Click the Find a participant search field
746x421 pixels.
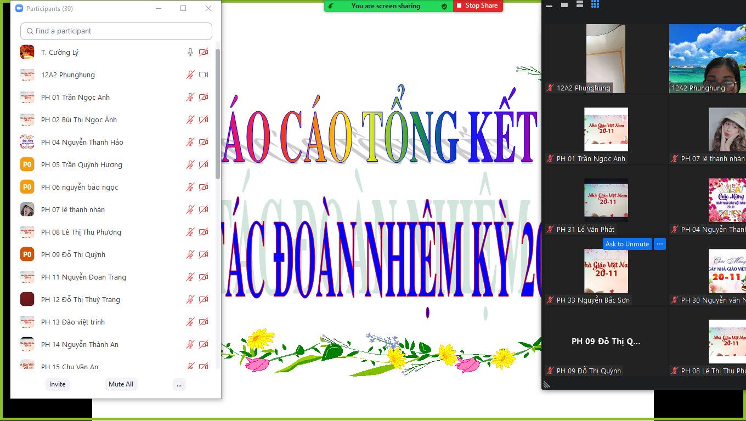pyautogui.click(x=116, y=31)
